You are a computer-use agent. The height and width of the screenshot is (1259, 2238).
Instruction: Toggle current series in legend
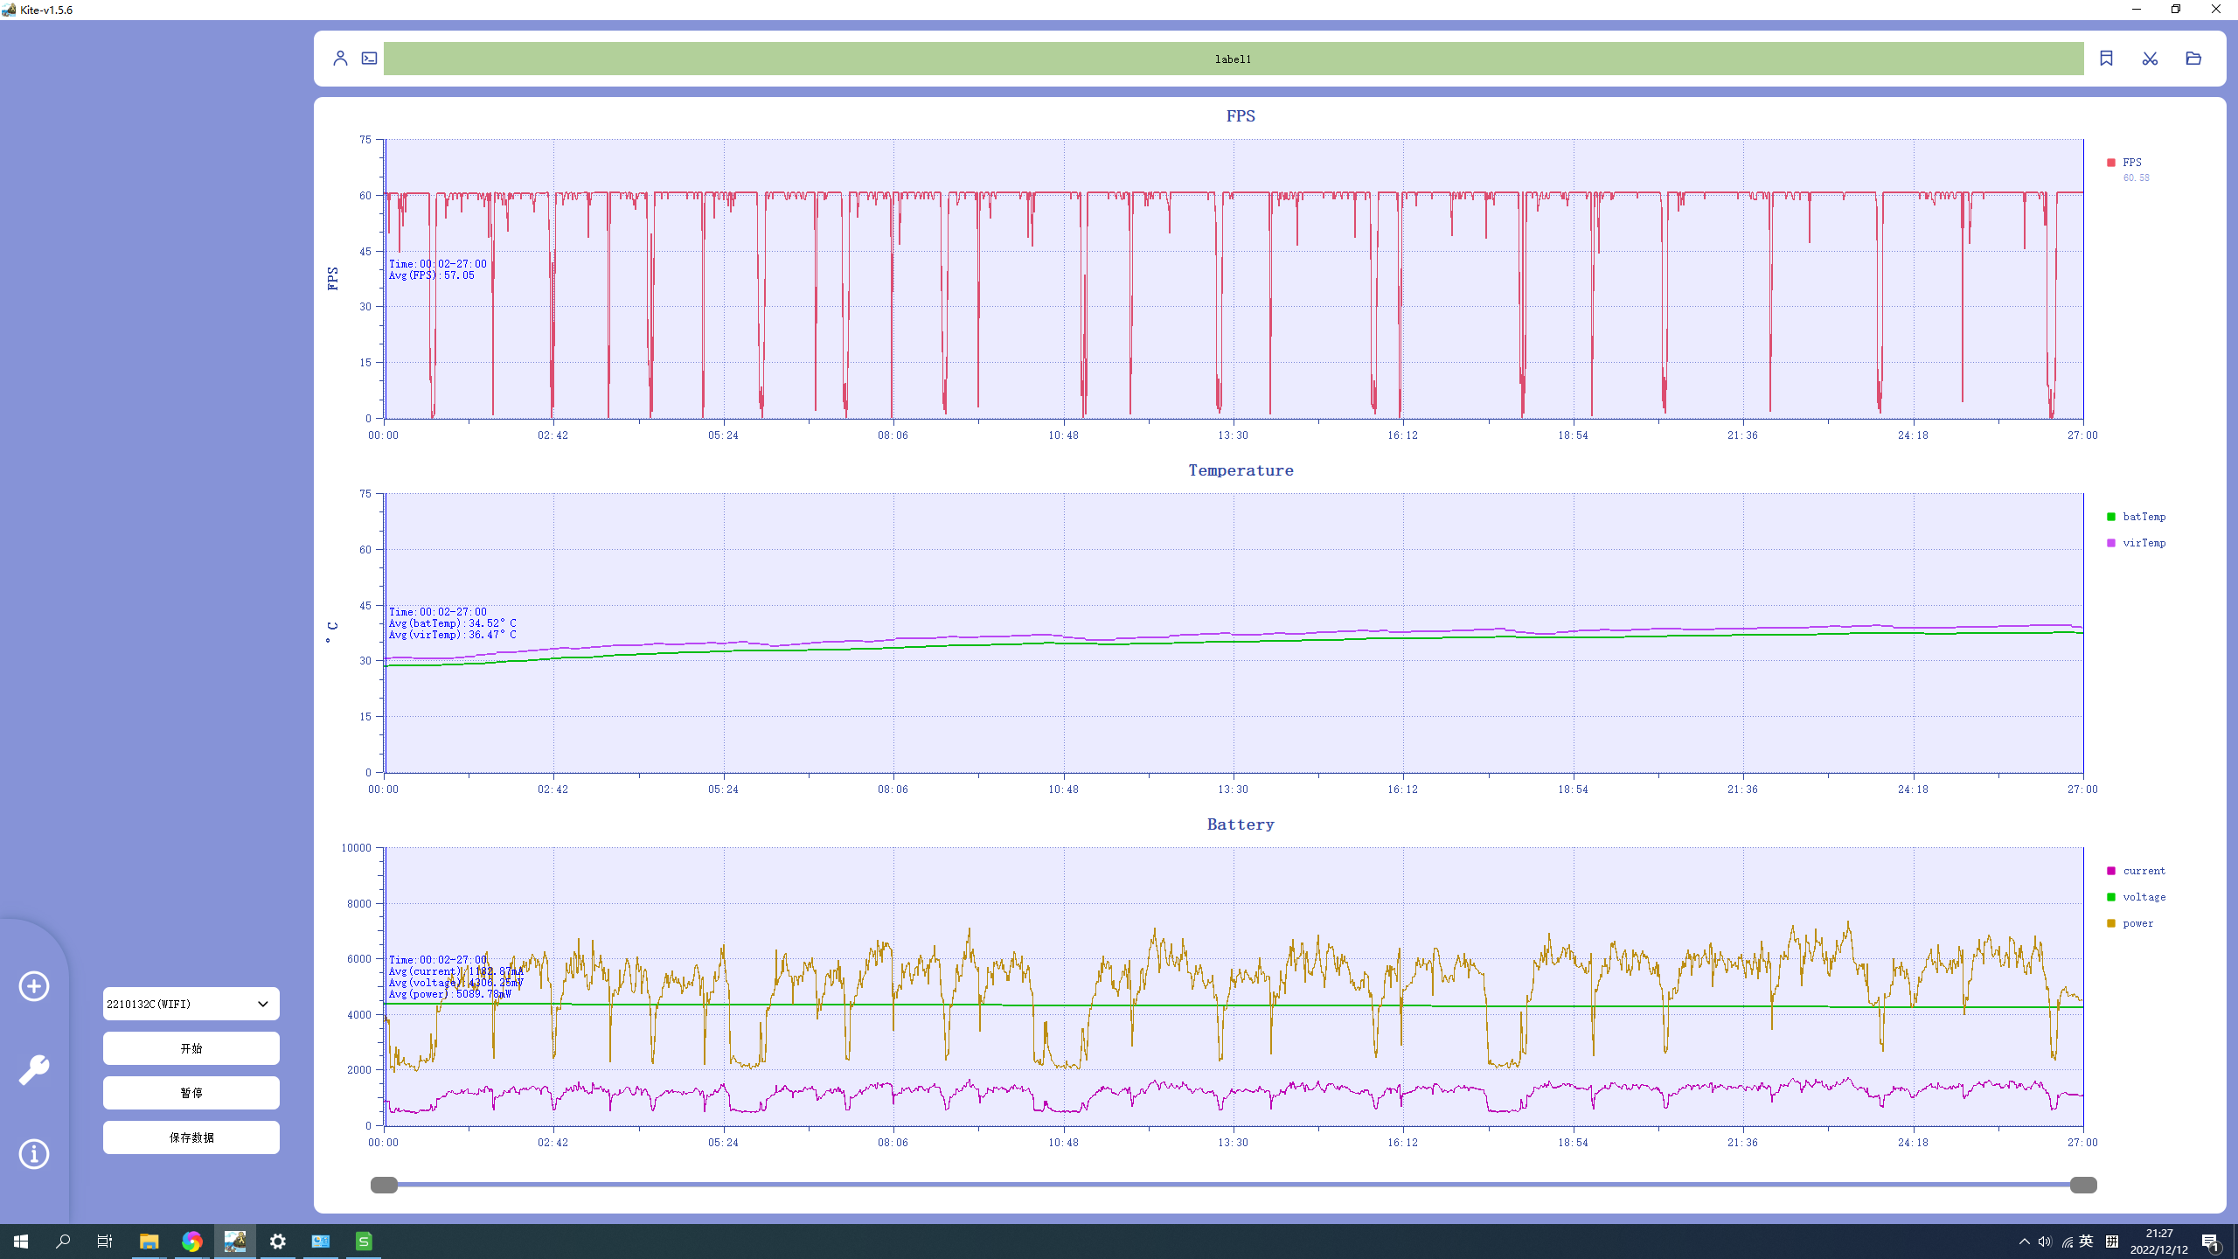pos(2137,871)
